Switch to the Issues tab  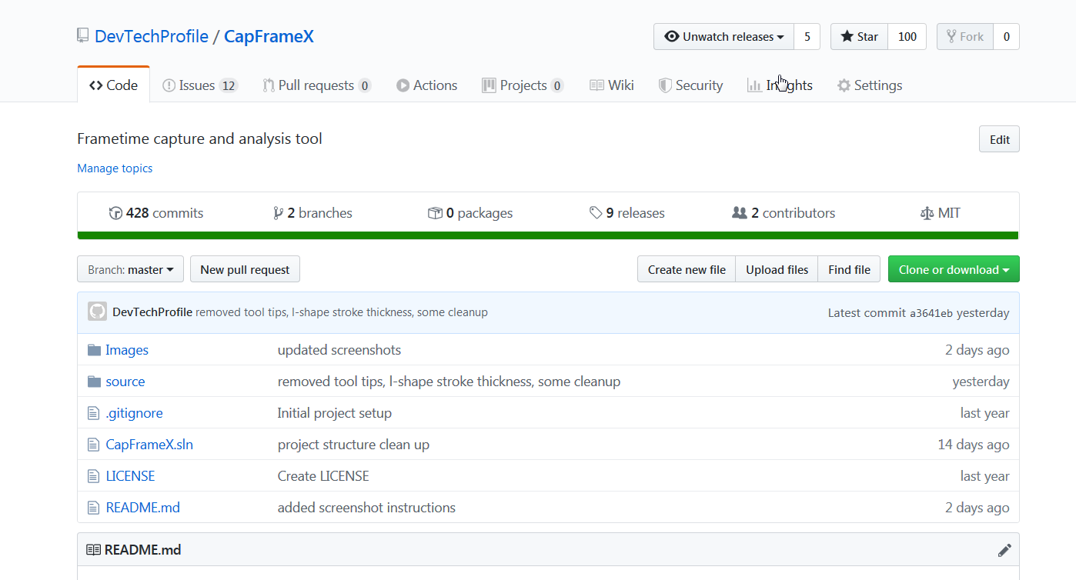199,85
